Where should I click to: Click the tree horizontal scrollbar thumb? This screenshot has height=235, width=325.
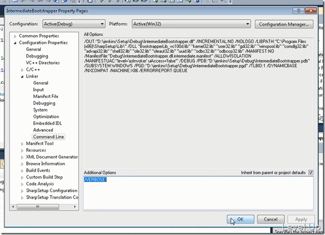click(38, 207)
